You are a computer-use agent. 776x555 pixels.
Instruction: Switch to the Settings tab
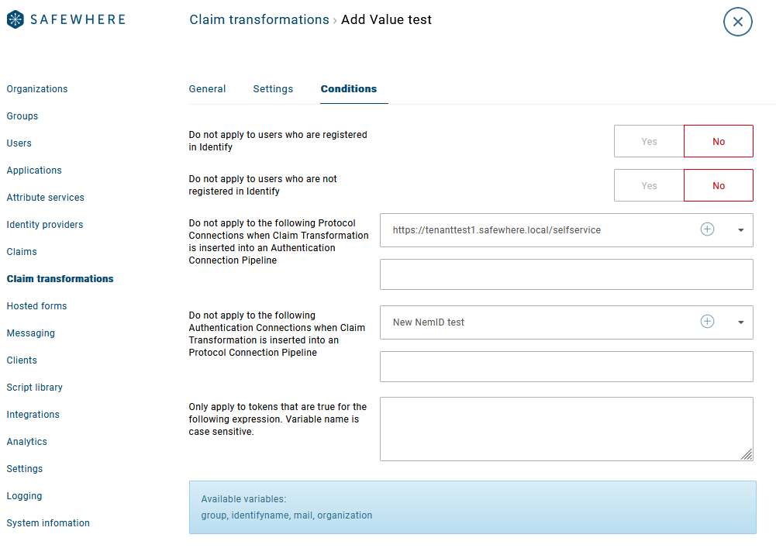[273, 89]
